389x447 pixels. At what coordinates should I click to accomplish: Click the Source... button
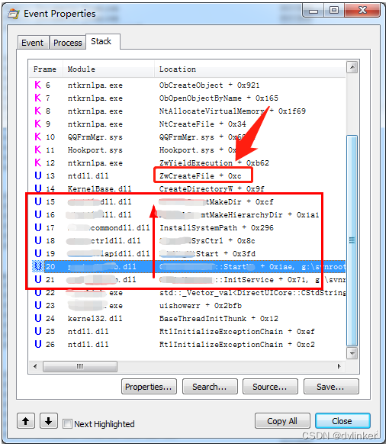coord(270,387)
